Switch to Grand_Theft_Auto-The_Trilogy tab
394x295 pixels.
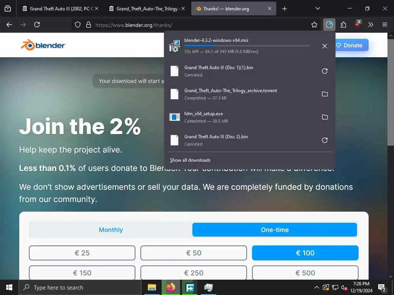click(x=147, y=9)
